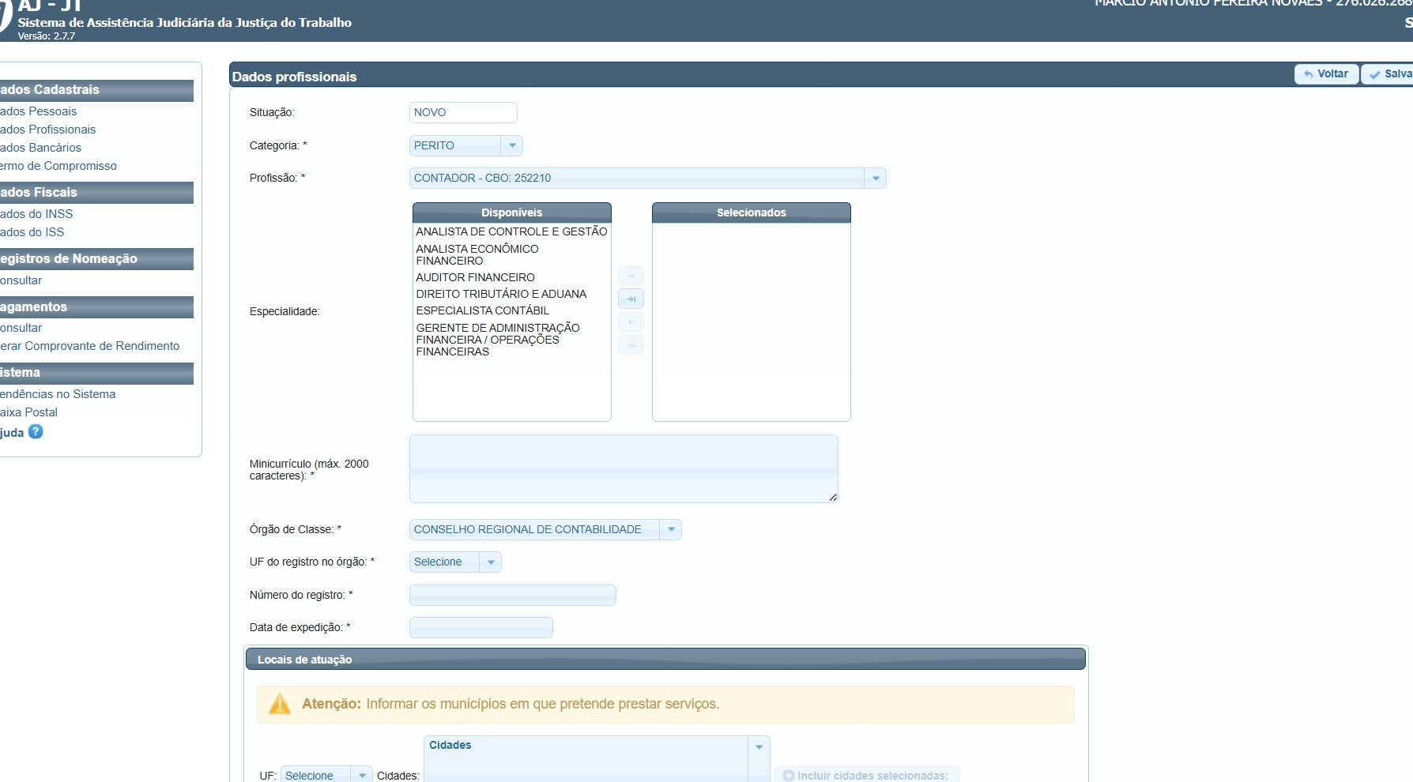The width and height of the screenshot is (1413, 782).
Task: Click the Registros de Nomeação menu header
Action: [x=96, y=259]
